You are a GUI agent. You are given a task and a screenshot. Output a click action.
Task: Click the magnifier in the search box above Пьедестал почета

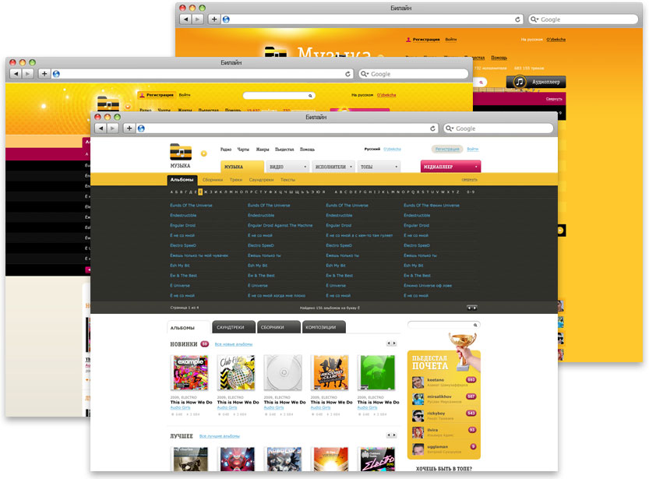[475, 325]
